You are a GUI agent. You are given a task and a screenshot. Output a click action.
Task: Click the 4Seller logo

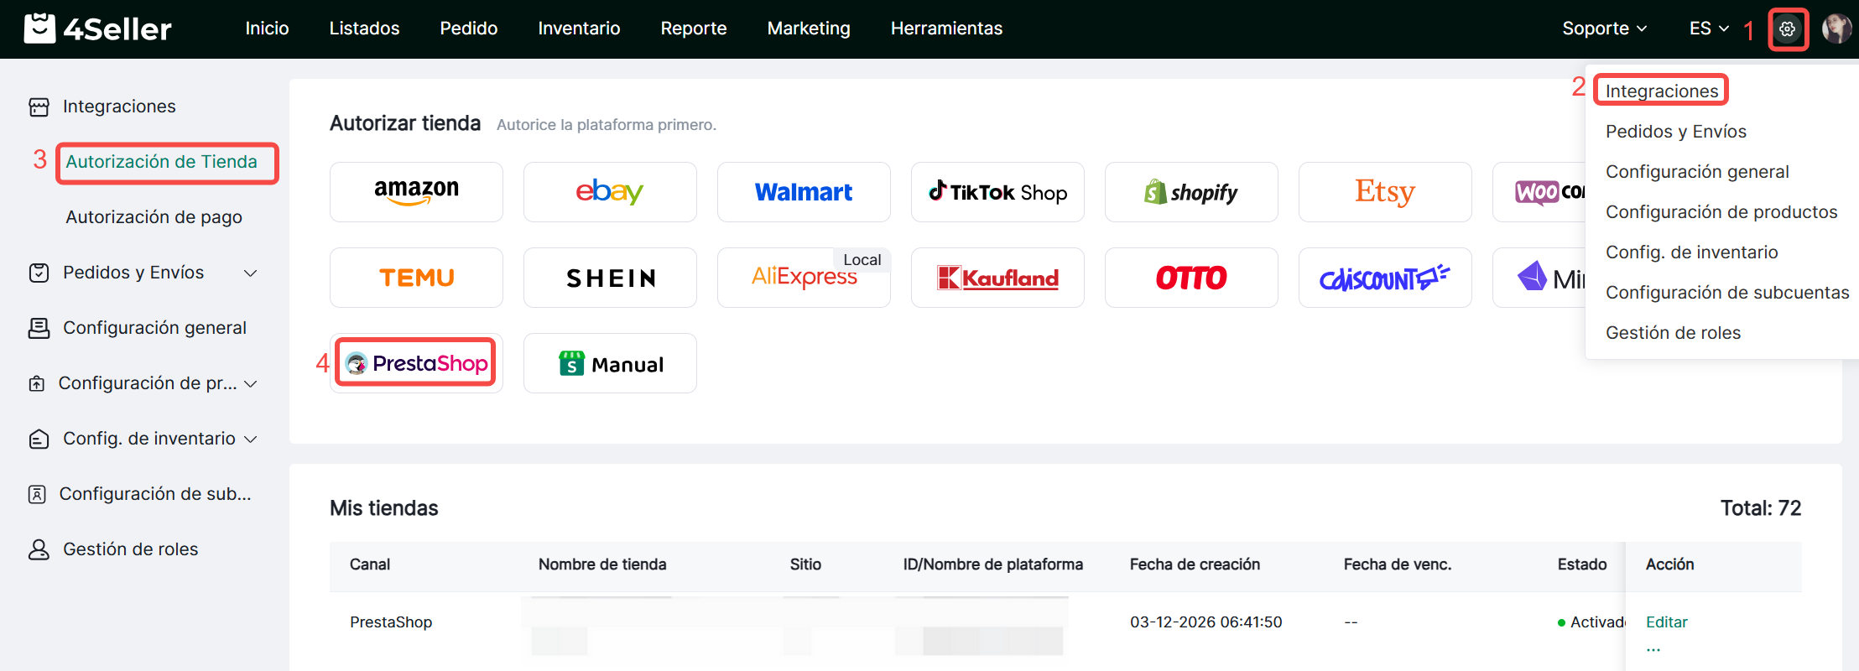click(x=97, y=29)
